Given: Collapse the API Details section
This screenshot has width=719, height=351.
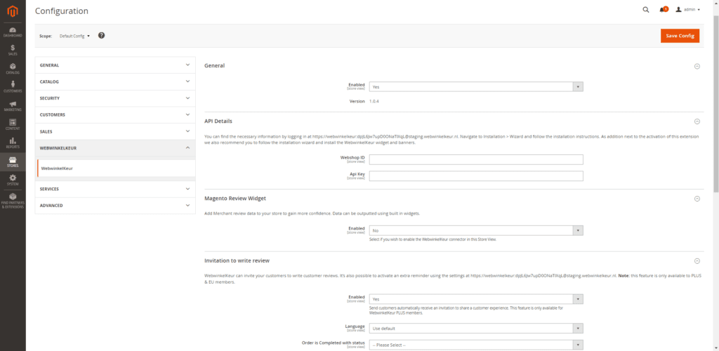Looking at the screenshot, I should [x=697, y=121].
